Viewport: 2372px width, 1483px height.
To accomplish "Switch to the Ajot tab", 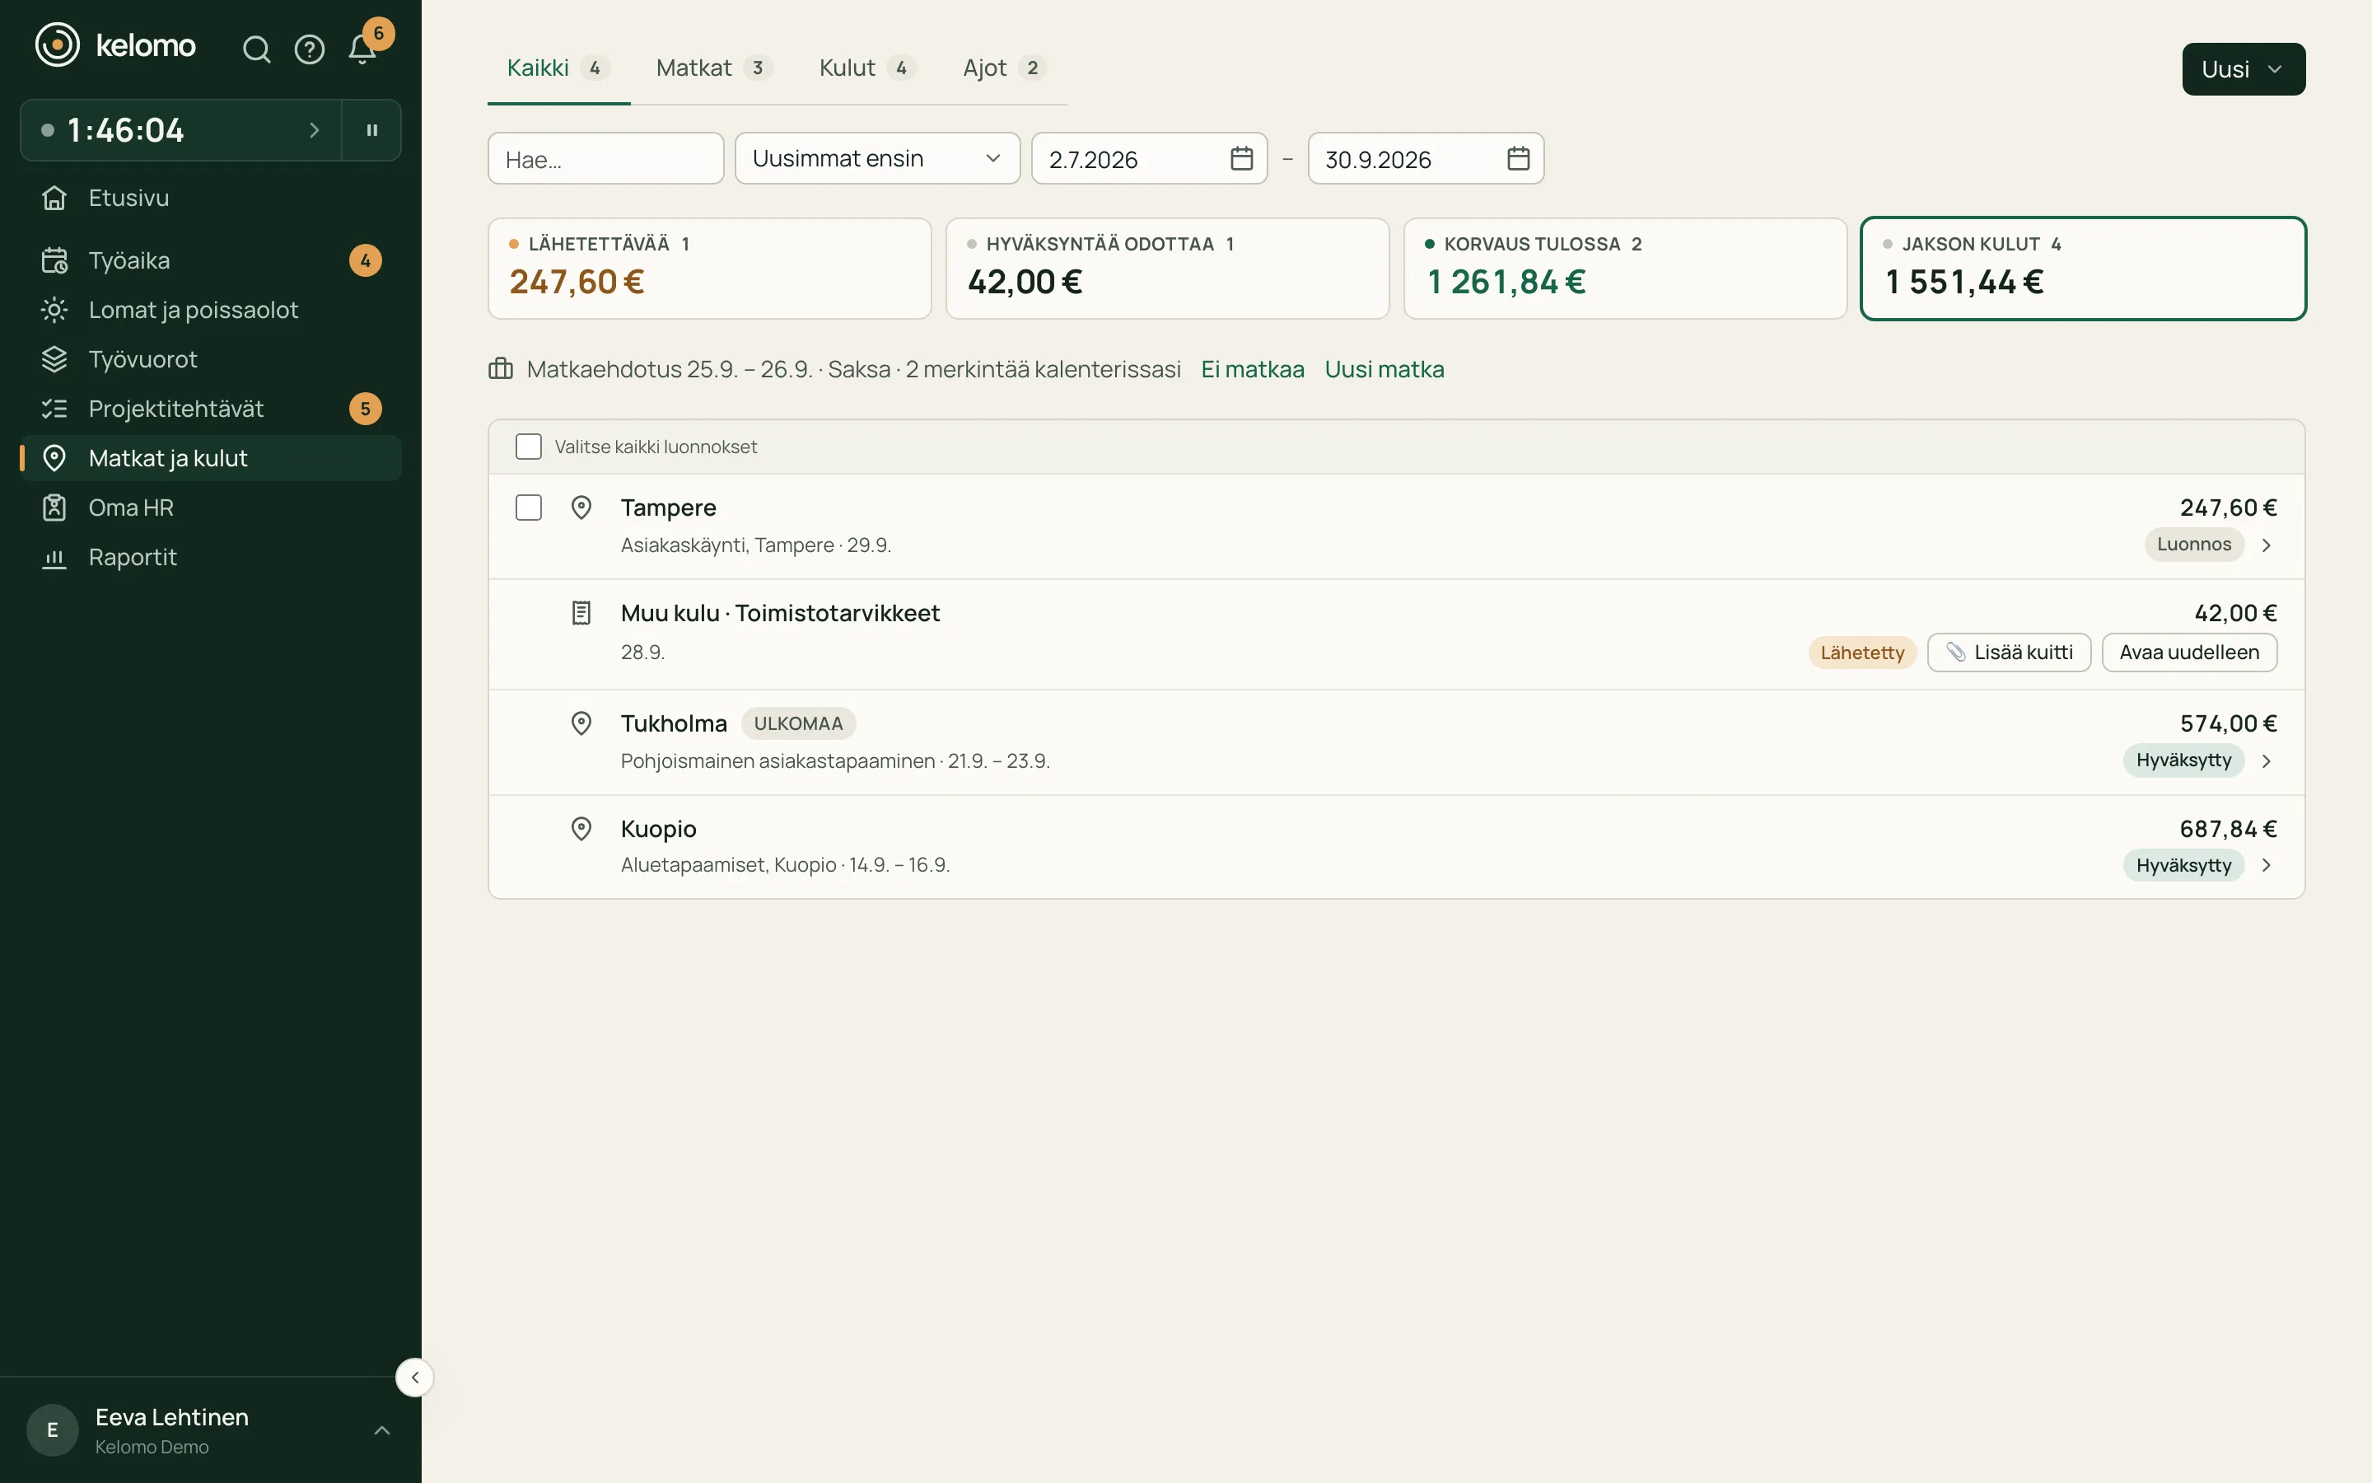I will click(1004, 68).
